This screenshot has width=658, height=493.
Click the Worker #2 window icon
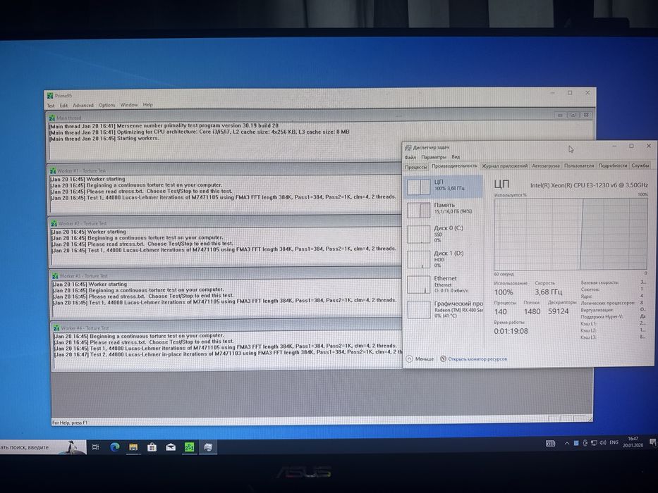pos(54,223)
